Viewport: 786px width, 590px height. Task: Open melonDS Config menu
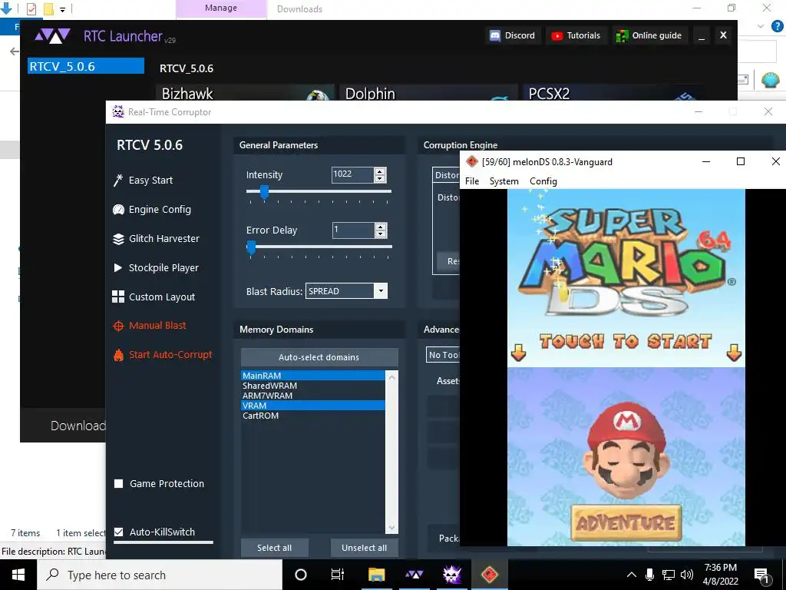tap(543, 181)
